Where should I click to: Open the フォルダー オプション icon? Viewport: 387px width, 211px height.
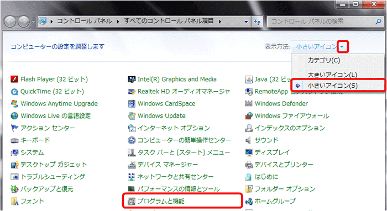point(249,189)
